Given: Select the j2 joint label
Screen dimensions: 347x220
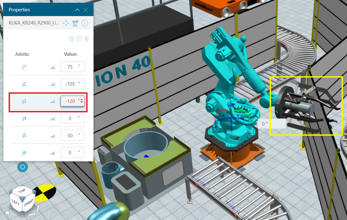Looking at the screenshot, I should coord(24,84).
